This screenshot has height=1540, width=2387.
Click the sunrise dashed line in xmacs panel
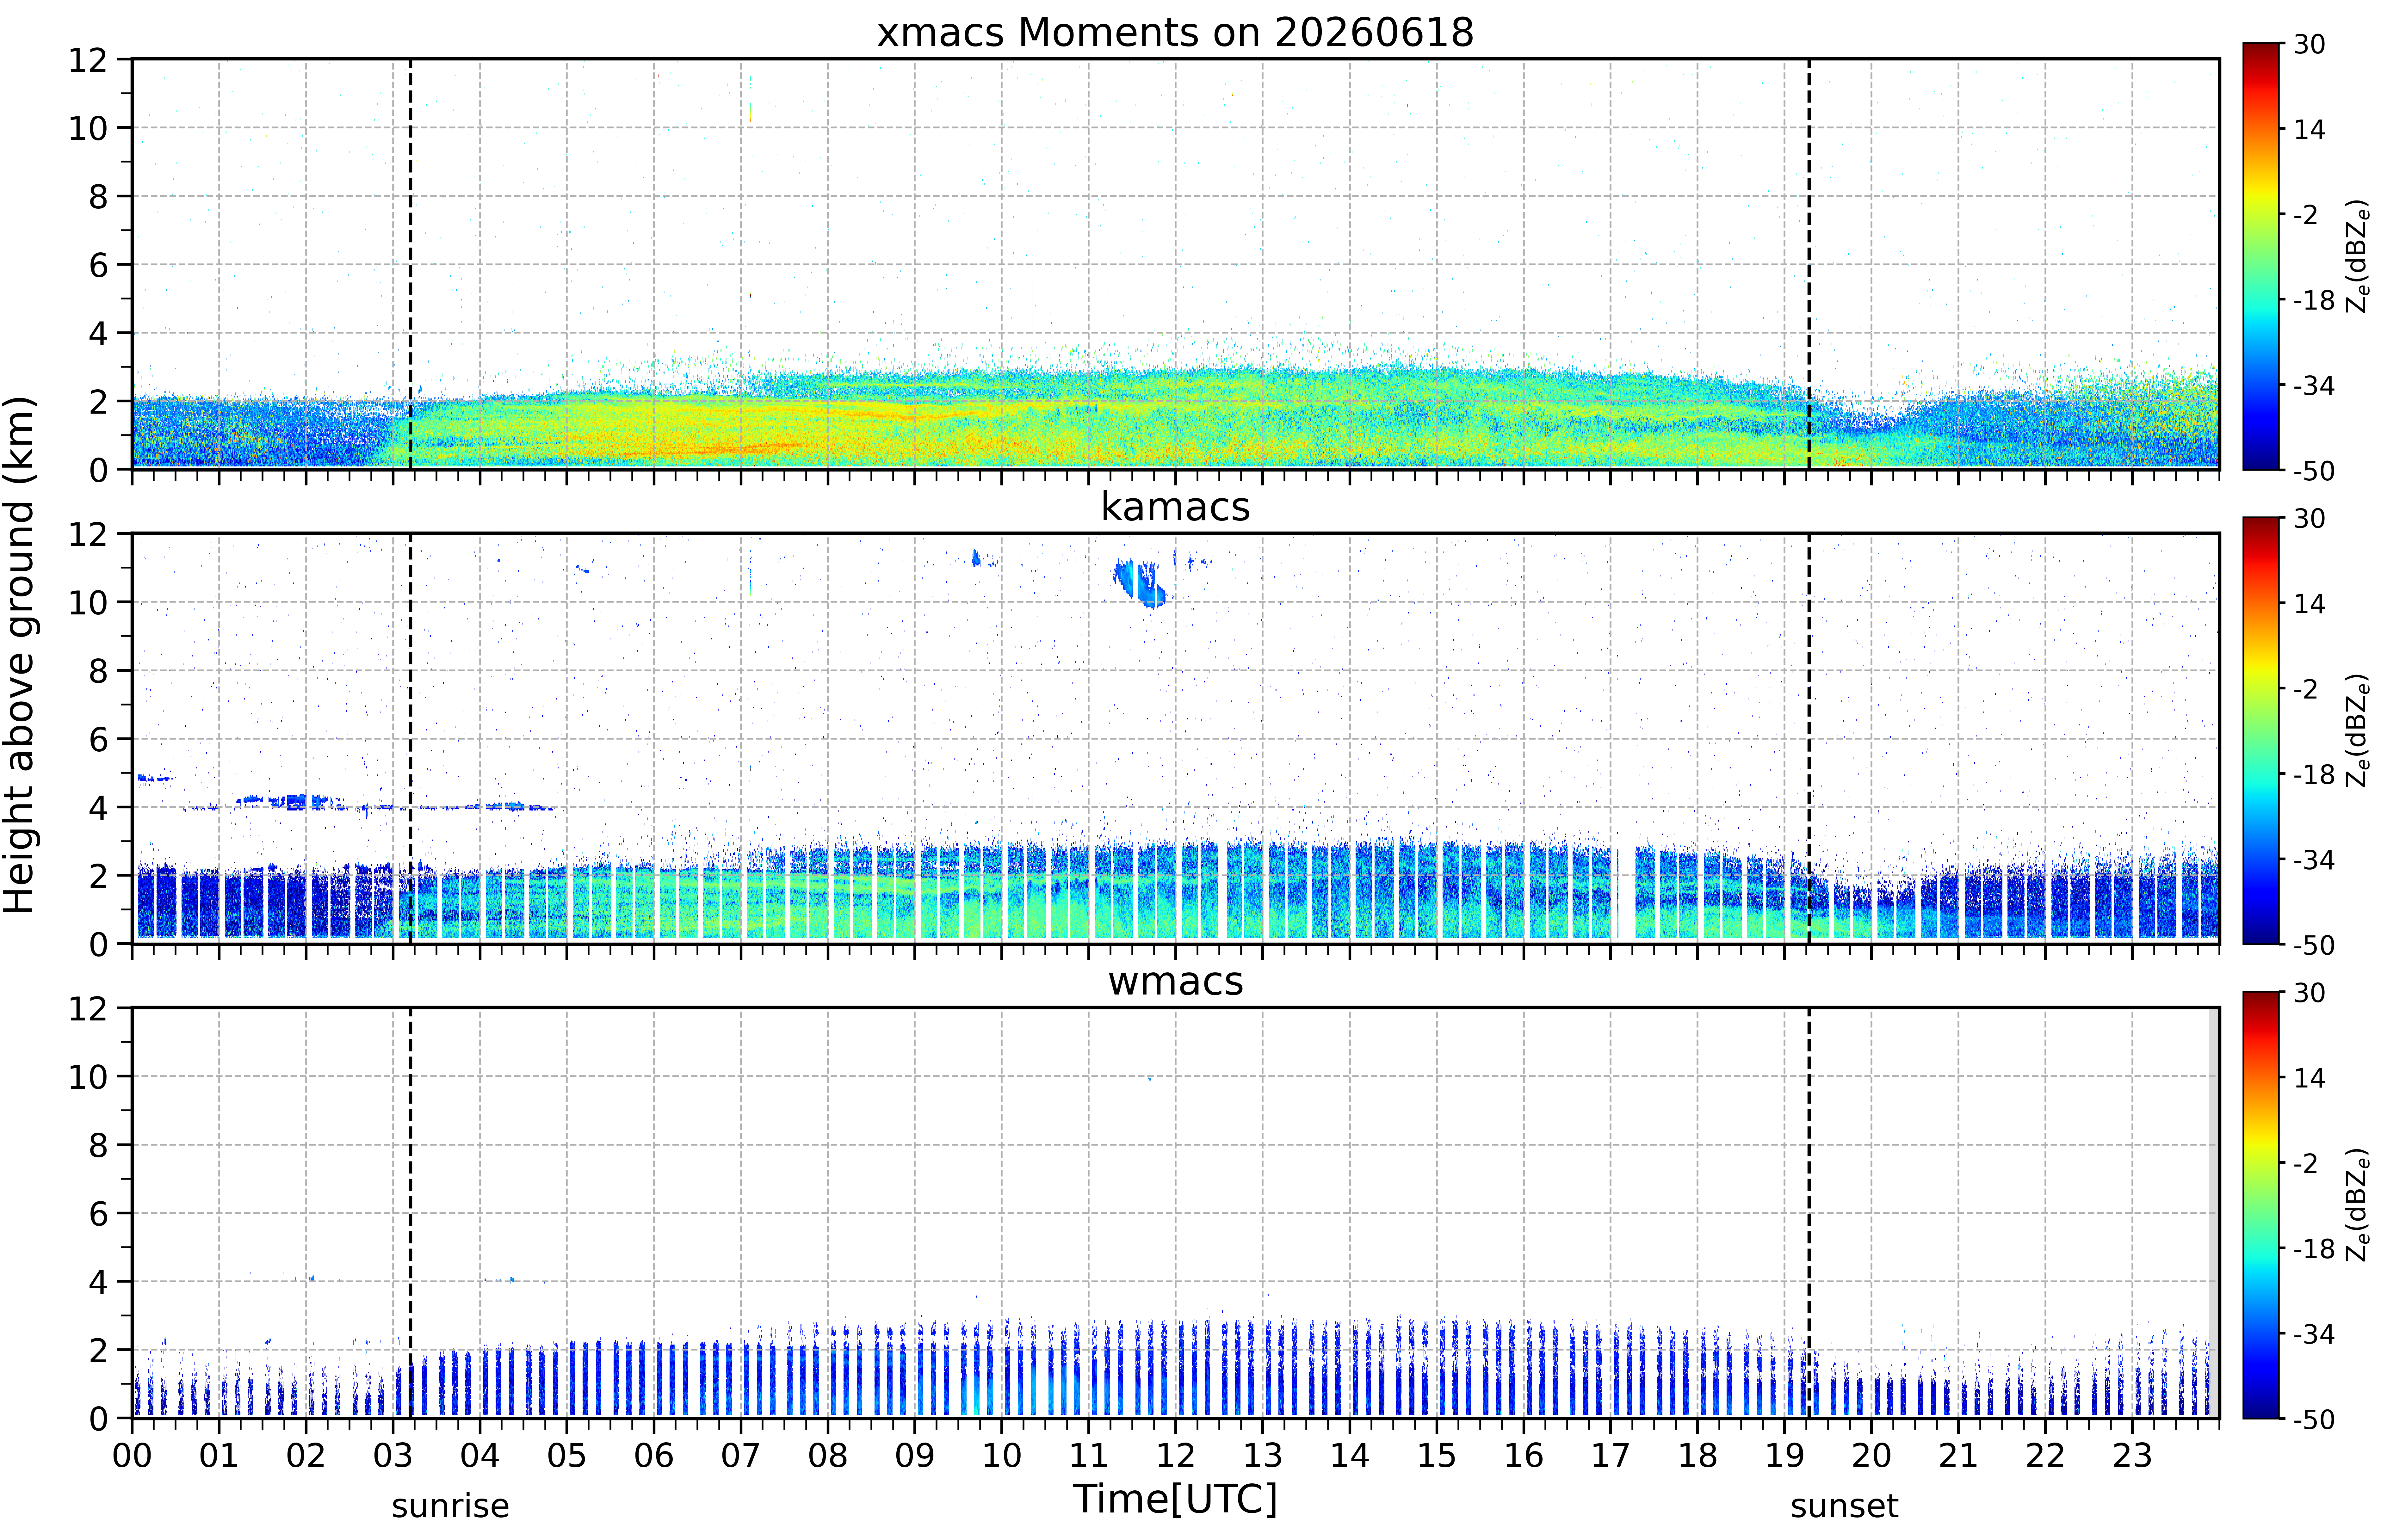point(410,264)
